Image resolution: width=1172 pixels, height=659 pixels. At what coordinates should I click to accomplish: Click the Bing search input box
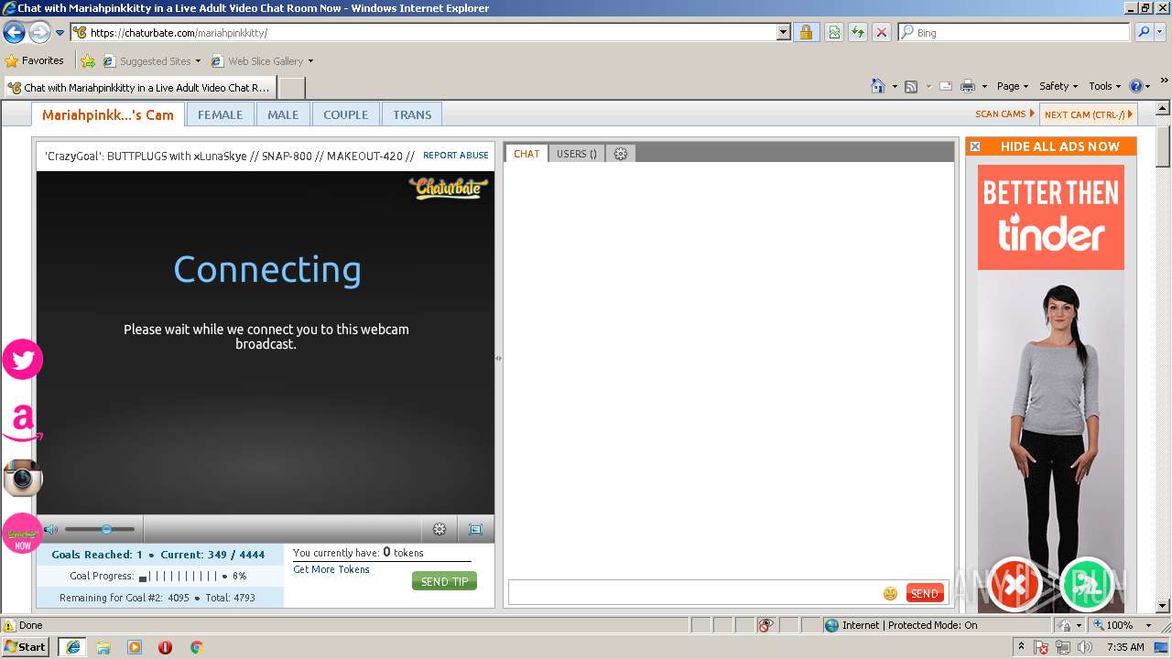point(1015,33)
